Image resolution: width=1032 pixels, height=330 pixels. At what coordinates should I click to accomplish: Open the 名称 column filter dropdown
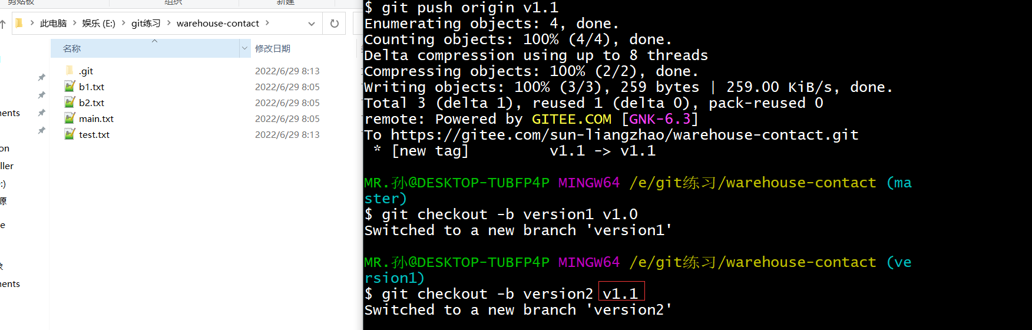244,48
